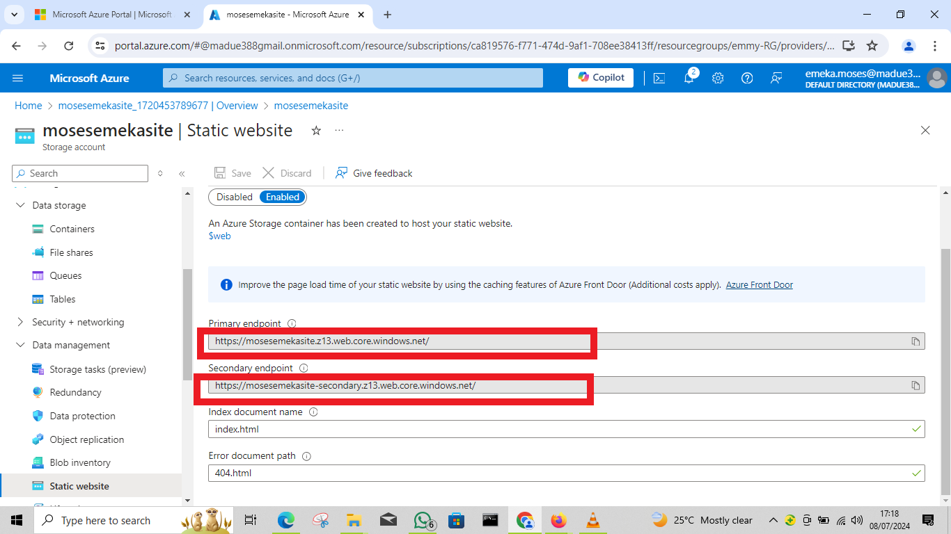The image size is (951, 534).
Task: Reload the browser page
Action: click(x=69, y=46)
